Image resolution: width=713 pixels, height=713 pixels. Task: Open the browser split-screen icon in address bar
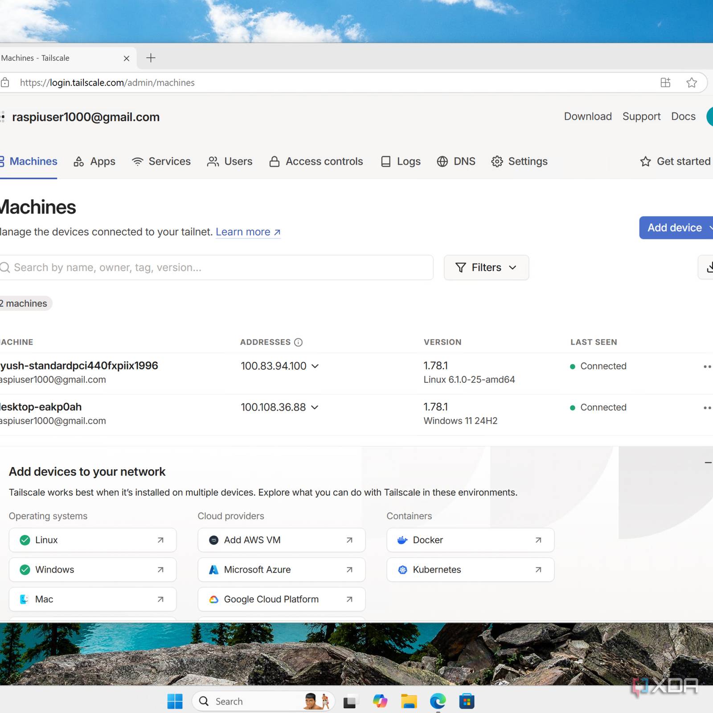click(x=665, y=82)
